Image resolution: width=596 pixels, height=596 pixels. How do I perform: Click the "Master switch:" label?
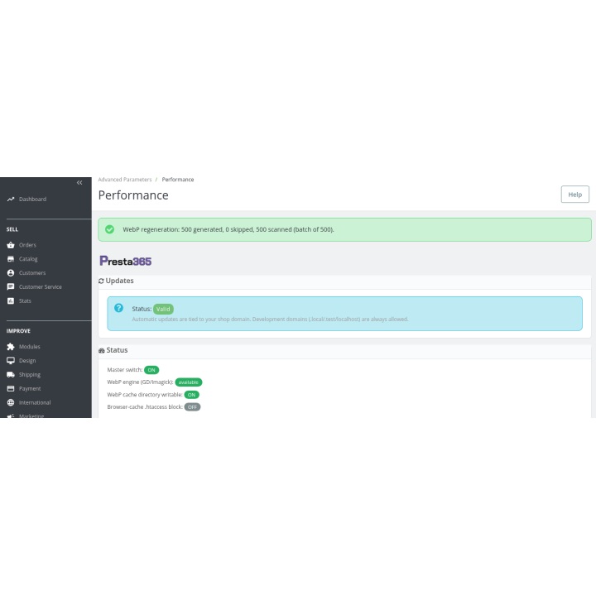[125, 370]
